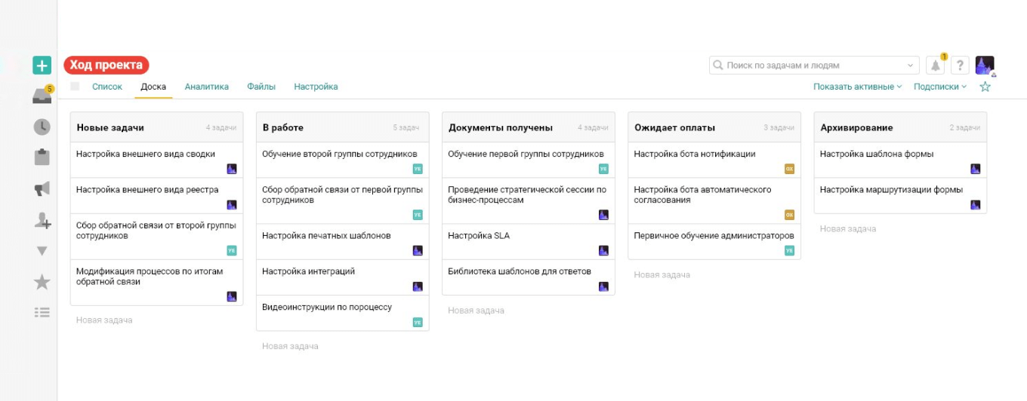Click the task search input field
Screen dimensions: 1027x401
pos(814,66)
